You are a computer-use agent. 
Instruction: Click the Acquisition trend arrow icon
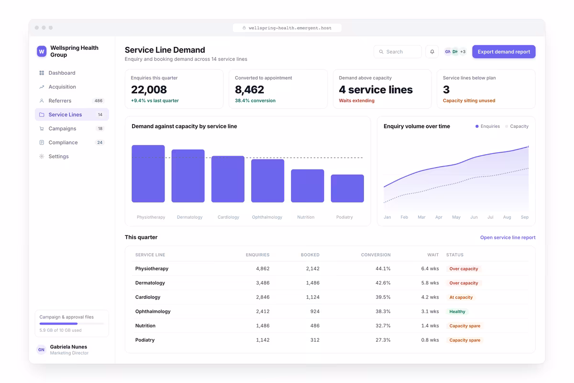pyautogui.click(x=42, y=87)
